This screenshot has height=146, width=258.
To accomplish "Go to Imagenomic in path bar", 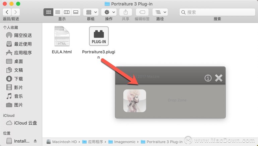I will pyautogui.click(x=122, y=142).
